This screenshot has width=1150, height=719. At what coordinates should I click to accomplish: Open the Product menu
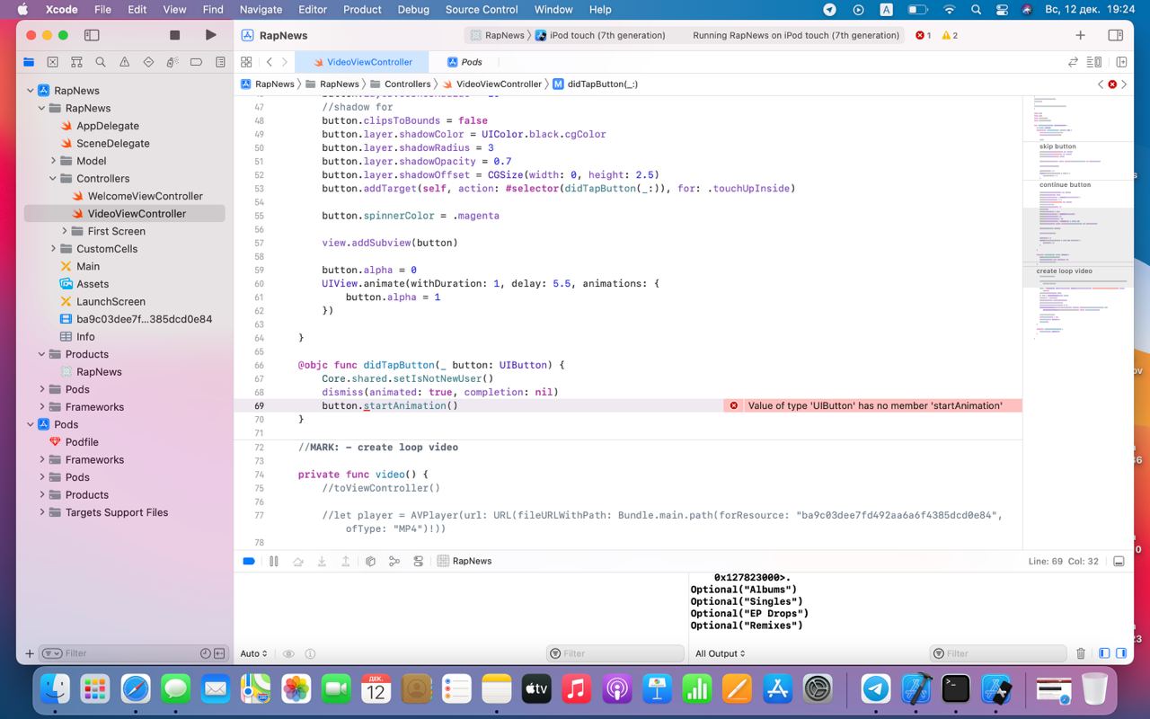362,9
